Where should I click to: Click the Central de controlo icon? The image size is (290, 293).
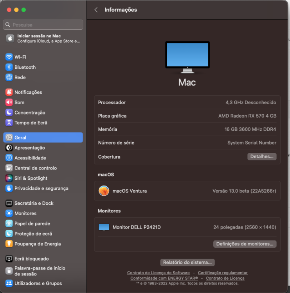(9, 168)
